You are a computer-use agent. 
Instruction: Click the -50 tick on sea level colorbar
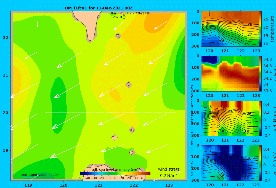pos(81,178)
